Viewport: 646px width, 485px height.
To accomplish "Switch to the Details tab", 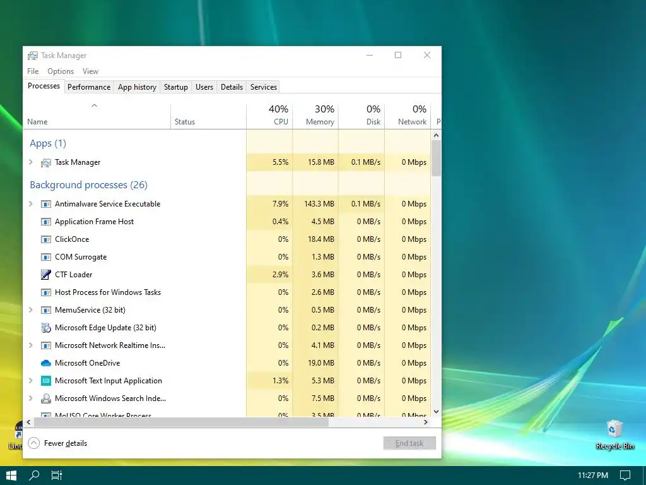I will (x=232, y=87).
